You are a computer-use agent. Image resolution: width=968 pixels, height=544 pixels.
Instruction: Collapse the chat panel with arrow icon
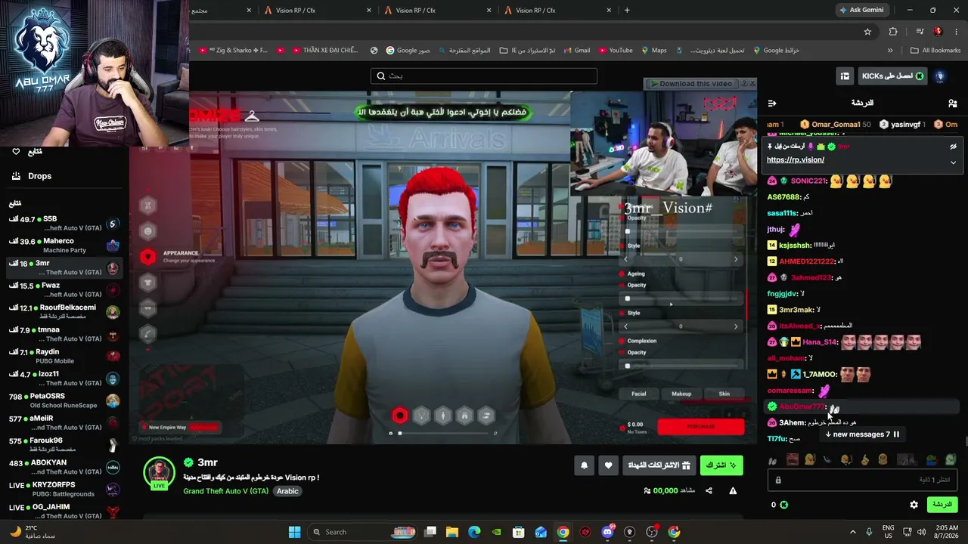pyautogui.click(x=772, y=103)
